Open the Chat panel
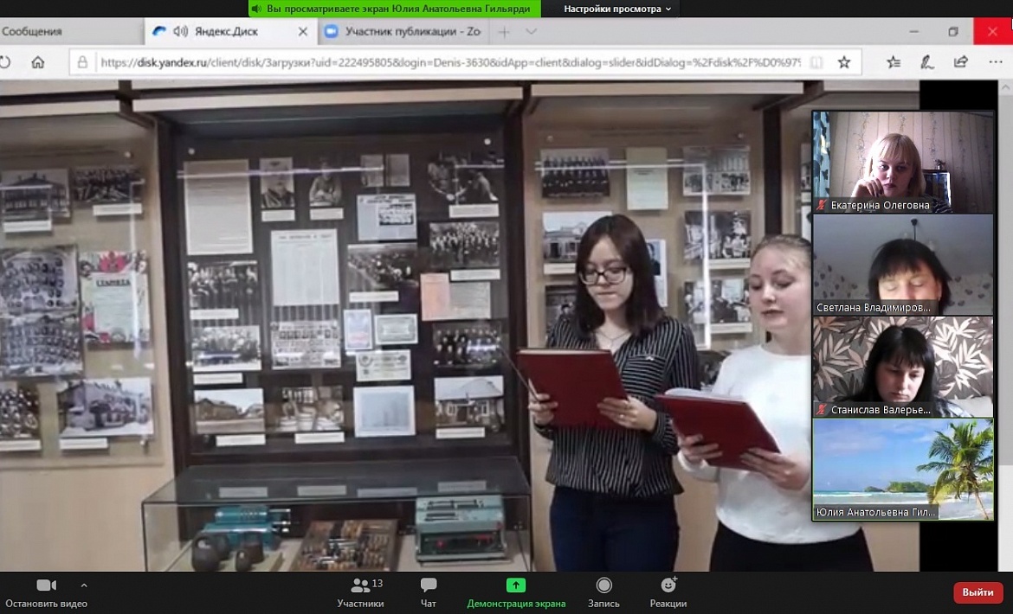Viewport: 1013px width, 614px height. coord(429,592)
